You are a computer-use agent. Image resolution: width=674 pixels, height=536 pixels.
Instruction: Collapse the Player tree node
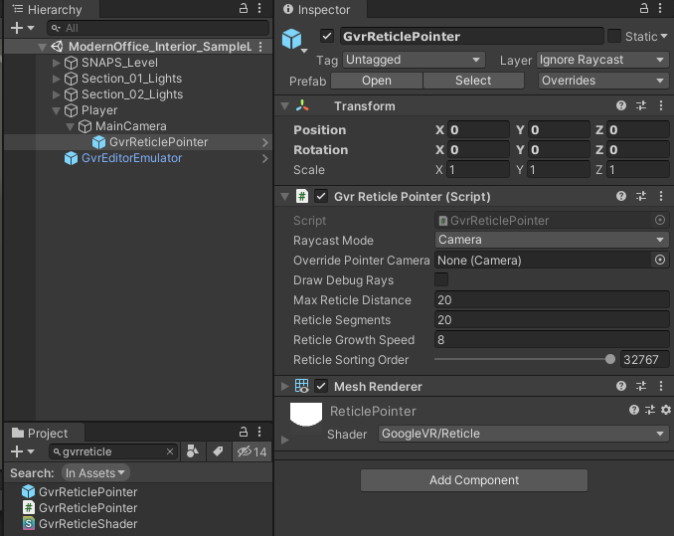pos(56,110)
